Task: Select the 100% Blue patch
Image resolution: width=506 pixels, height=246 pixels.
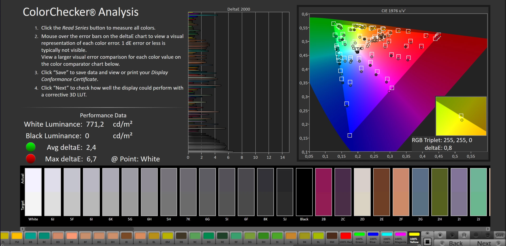Action: coord(373,238)
